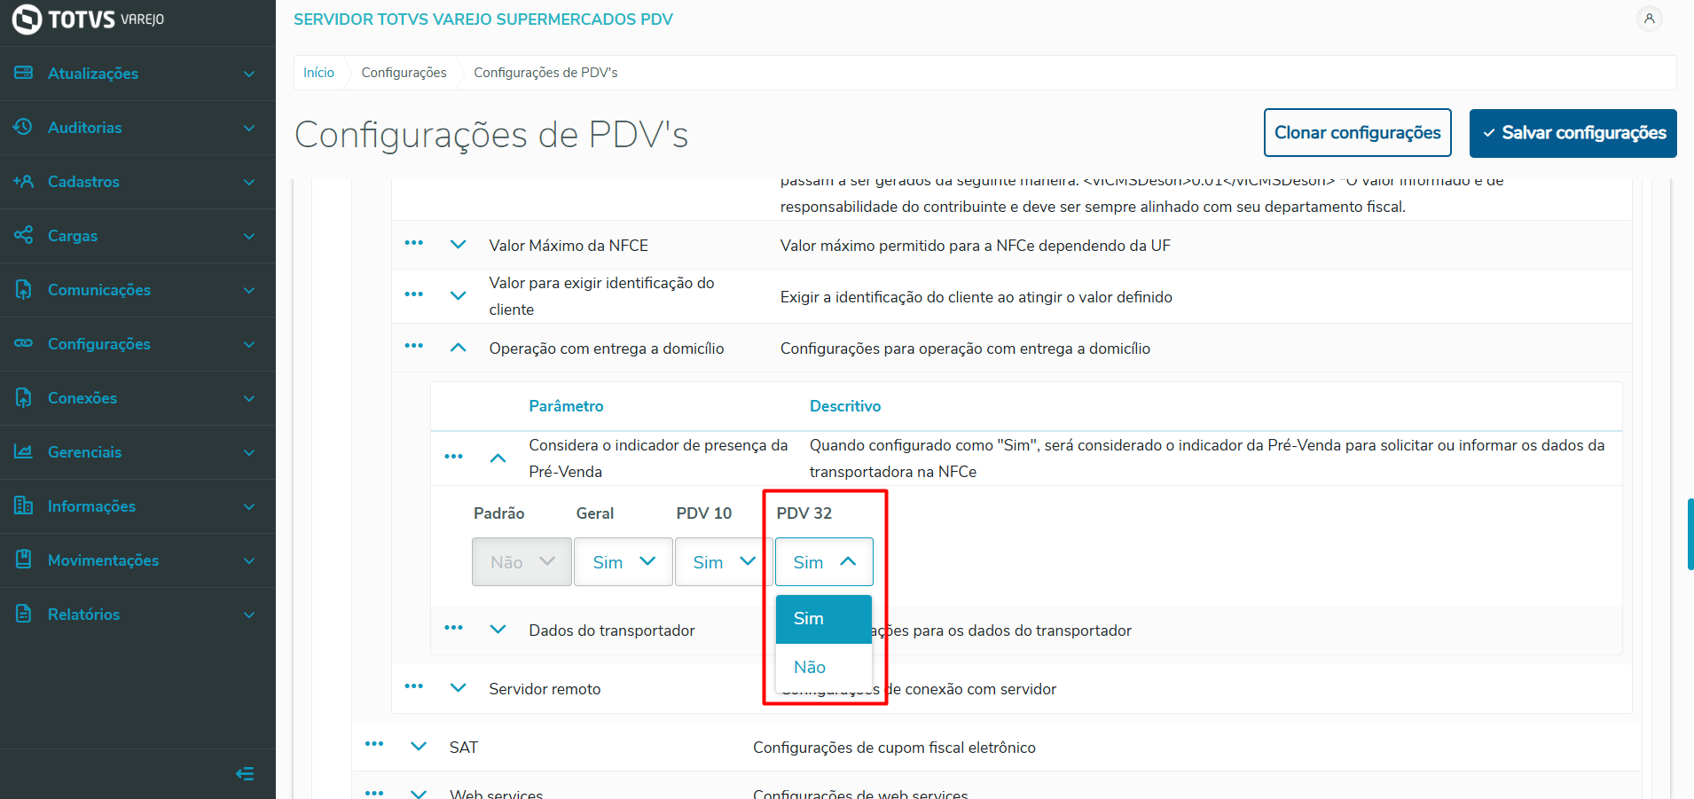Click the PDV 10 column label
The width and height of the screenshot is (1694, 799).
[704, 513]
